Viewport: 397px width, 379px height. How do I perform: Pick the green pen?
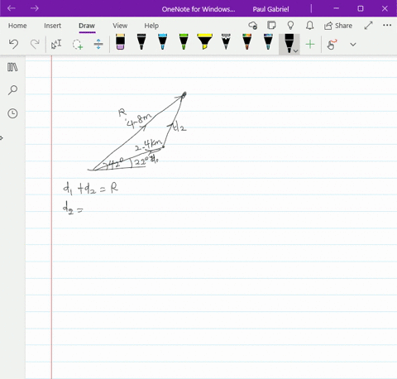tap(184, 42)
